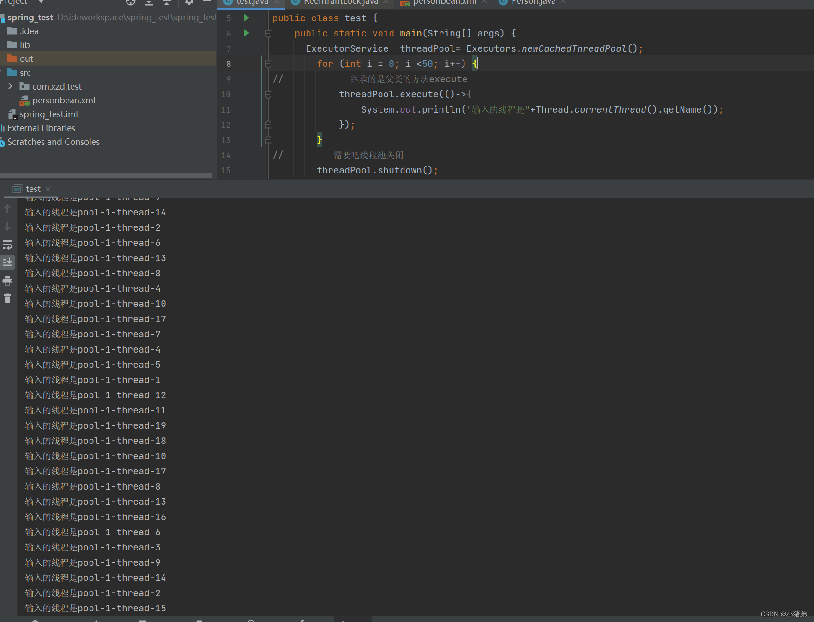Switch to the personbean.xml editor tab
814x622 pixels.
pos(444,2)
